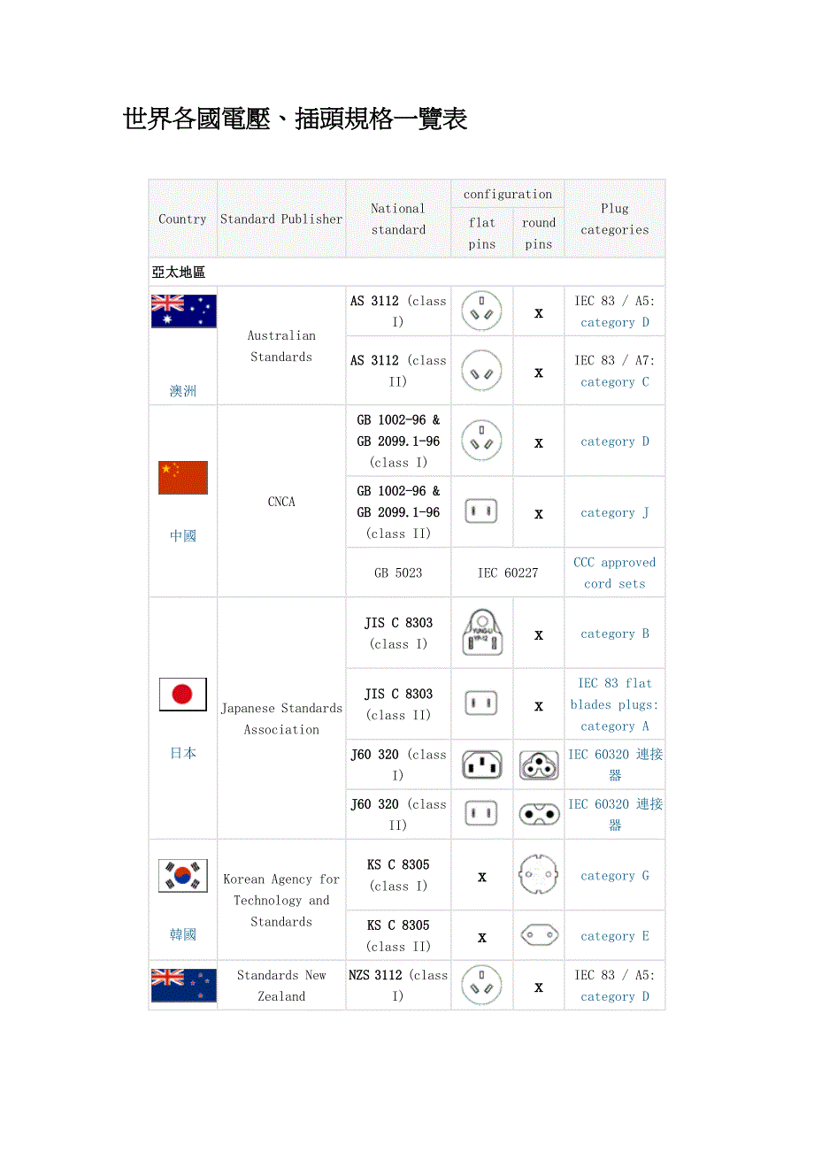
Task: Click the KS C 8305 class I round plug image
Action: click(x=539, y=875)
